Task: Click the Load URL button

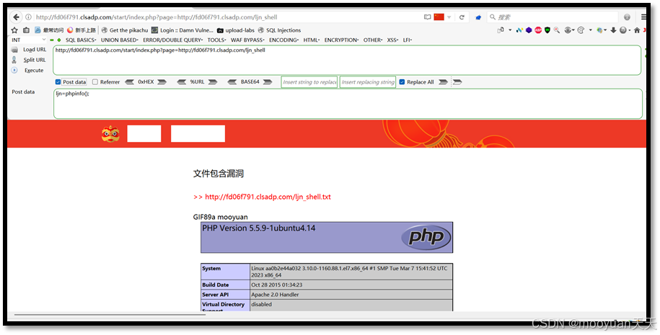Action: tap(29, 50)
